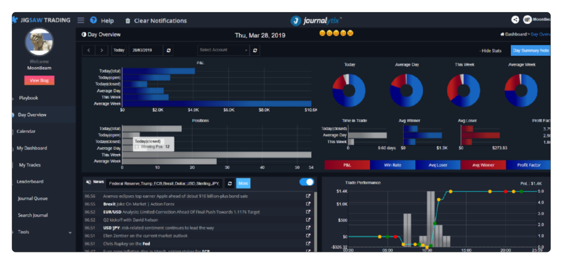
Task: Click the Day Summary Note button
Action: [530, 50]
